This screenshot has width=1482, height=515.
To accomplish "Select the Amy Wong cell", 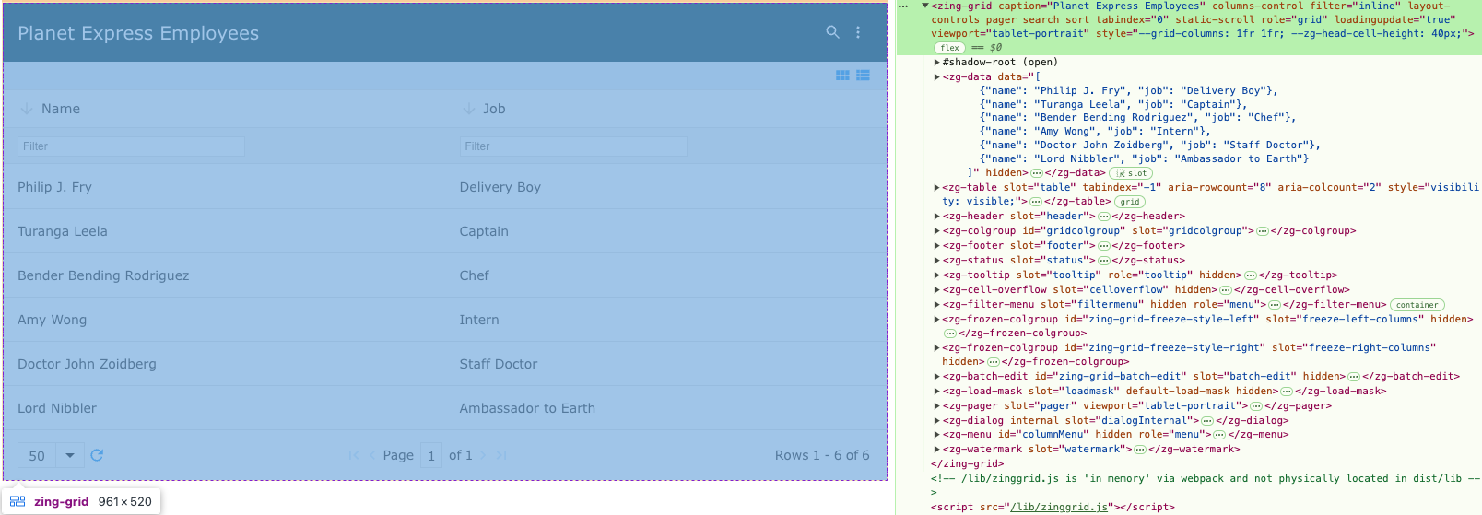I will (224, 320).
